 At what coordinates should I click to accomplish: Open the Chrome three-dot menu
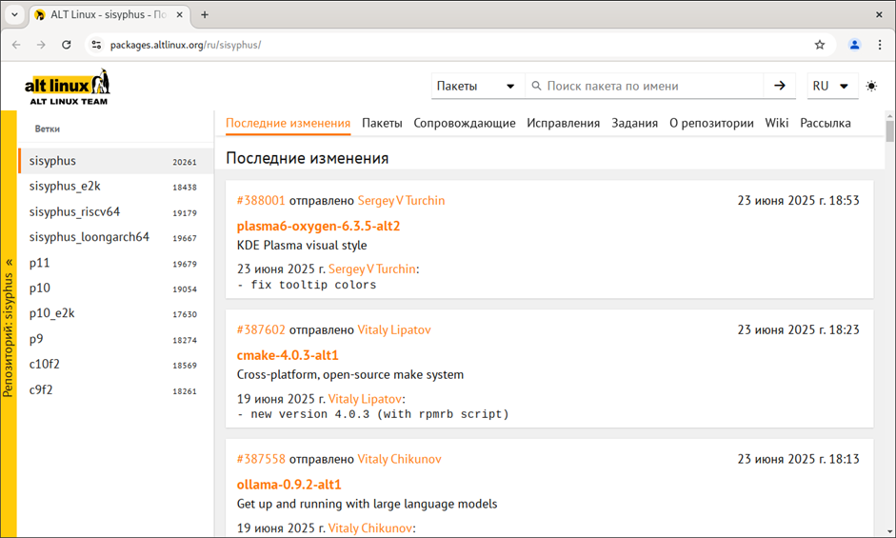tap(879, 45)
